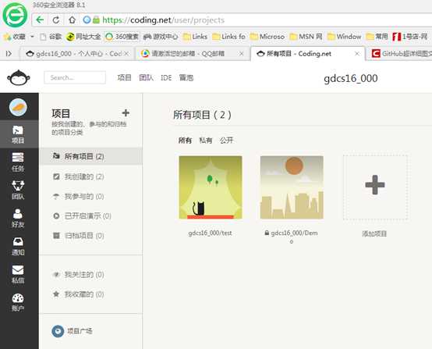
Task: Open the Links bookmark folder
Action: pyautogui.click(x=195, y=37)
